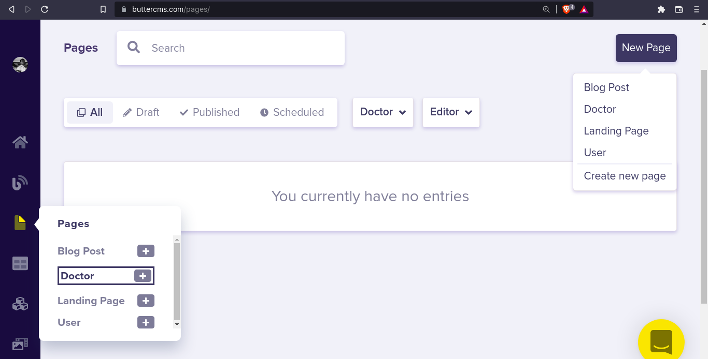Click the Search pages input field

pos(231,48)
